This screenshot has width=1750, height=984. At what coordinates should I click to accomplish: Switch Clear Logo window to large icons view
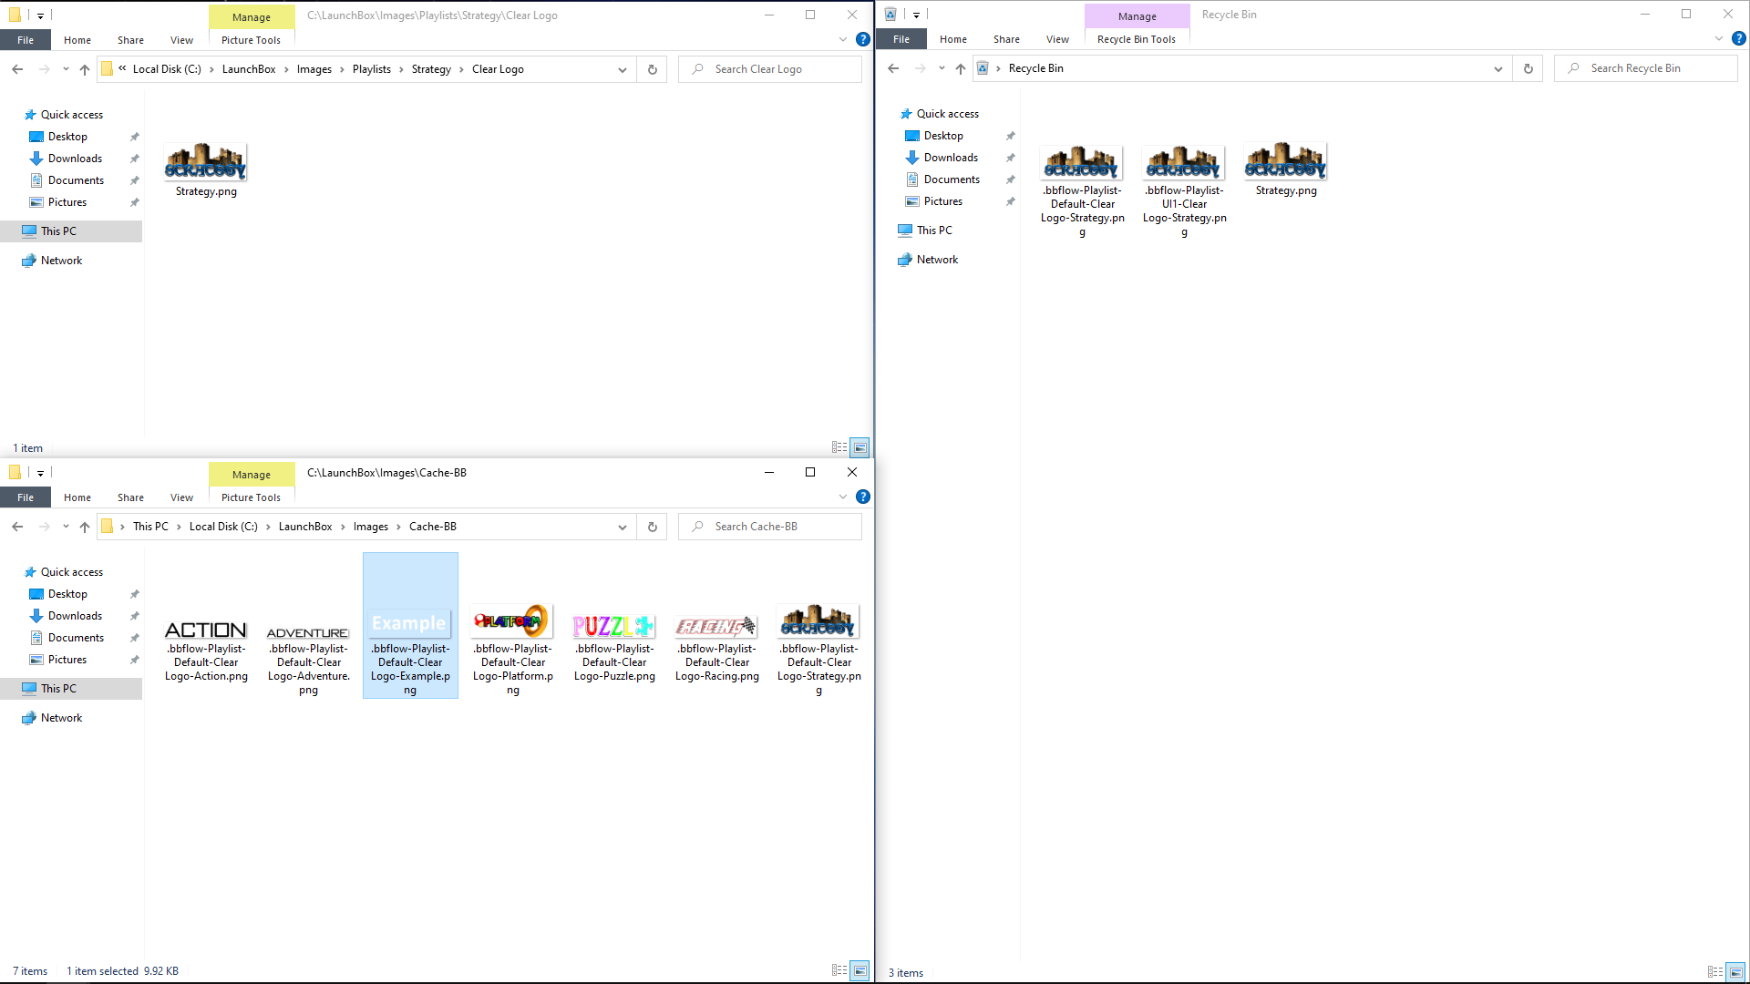[860, 447]
